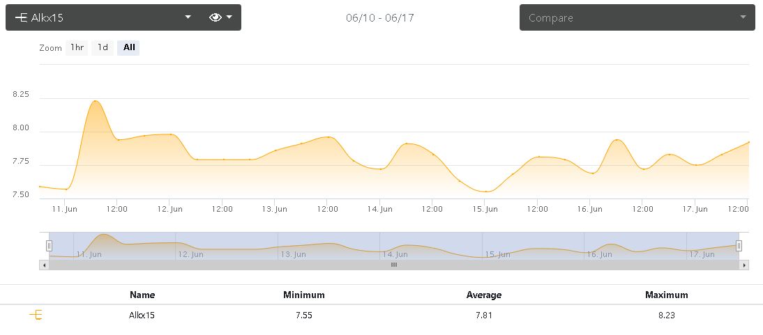Click the Alkx15 legend icon in table
Image resolution: width=763 pixels, height=335 pixels.
[36, 315]
